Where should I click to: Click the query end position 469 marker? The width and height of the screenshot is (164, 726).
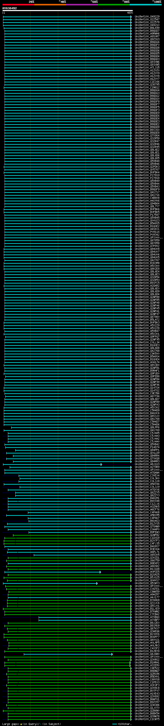tap(129, 13)
